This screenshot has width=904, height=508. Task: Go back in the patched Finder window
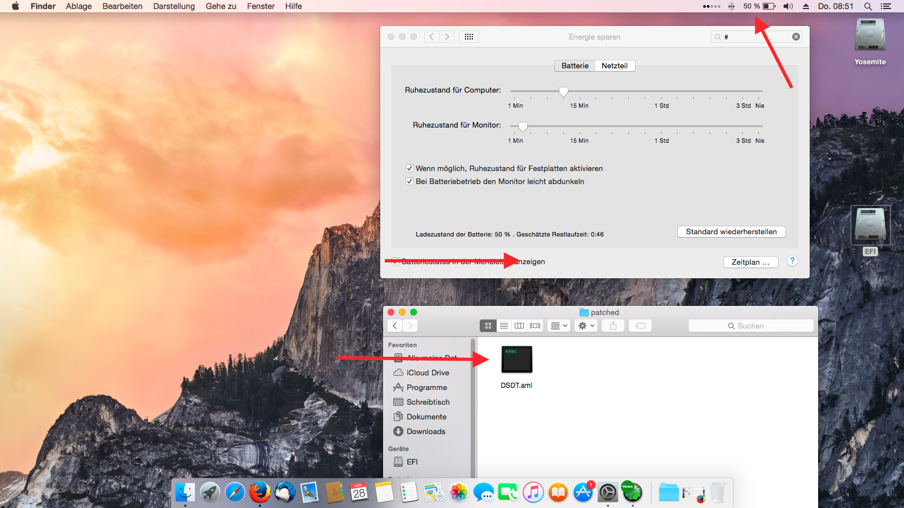(395, 326)
